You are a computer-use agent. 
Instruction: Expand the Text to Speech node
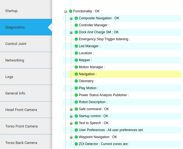coord(71,123)
